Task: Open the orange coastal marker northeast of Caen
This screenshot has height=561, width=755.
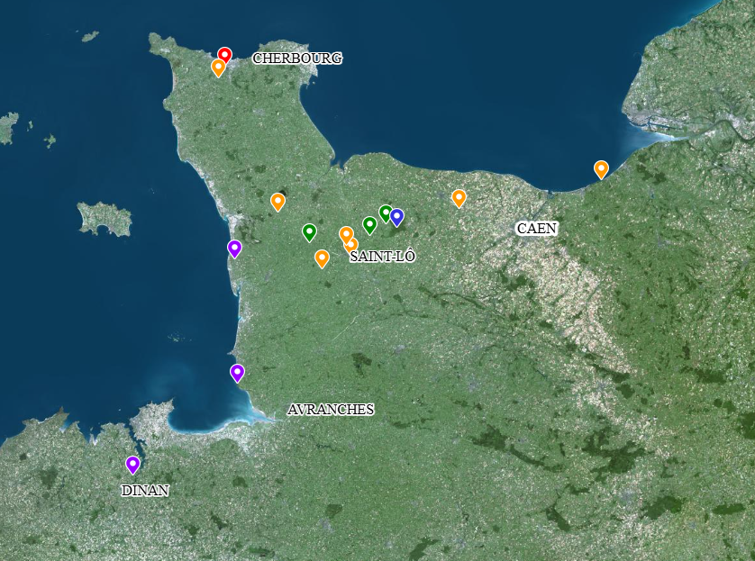Action: click(x=601, y=169)
